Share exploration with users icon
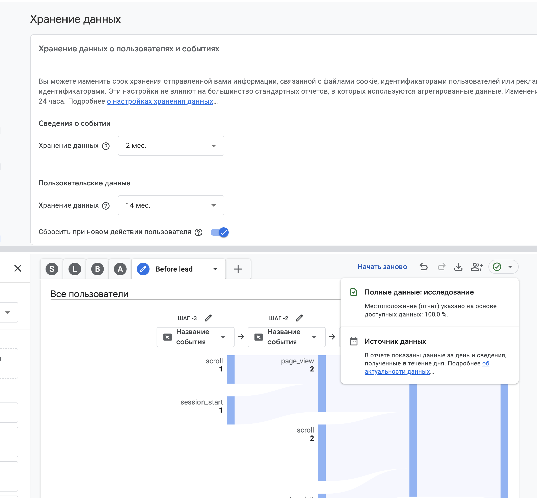The height and width of the screenshot is (498, 537). tap(476, 267)
